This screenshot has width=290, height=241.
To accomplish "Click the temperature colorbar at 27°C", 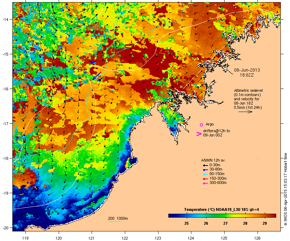I will (225, 215).
